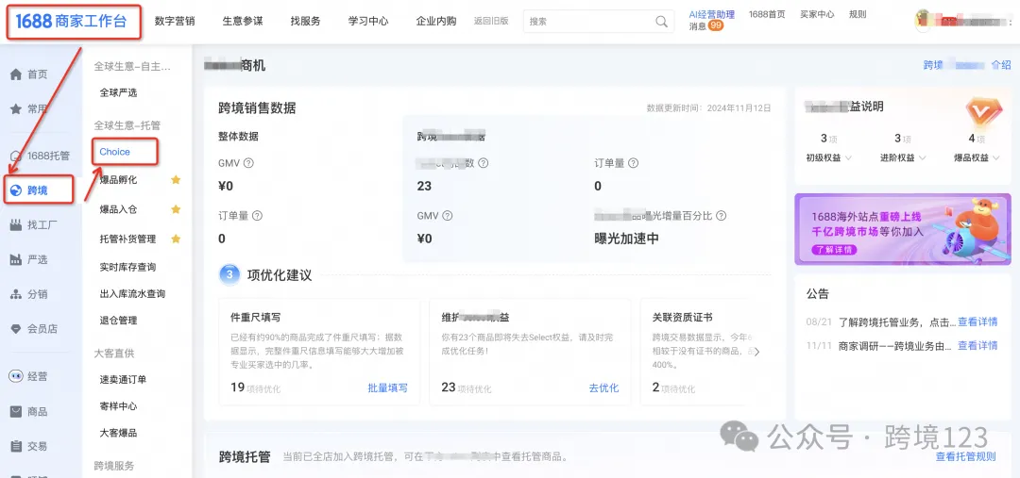
Task: Click 批量填写 link
Action: click(x=388, y=387)
